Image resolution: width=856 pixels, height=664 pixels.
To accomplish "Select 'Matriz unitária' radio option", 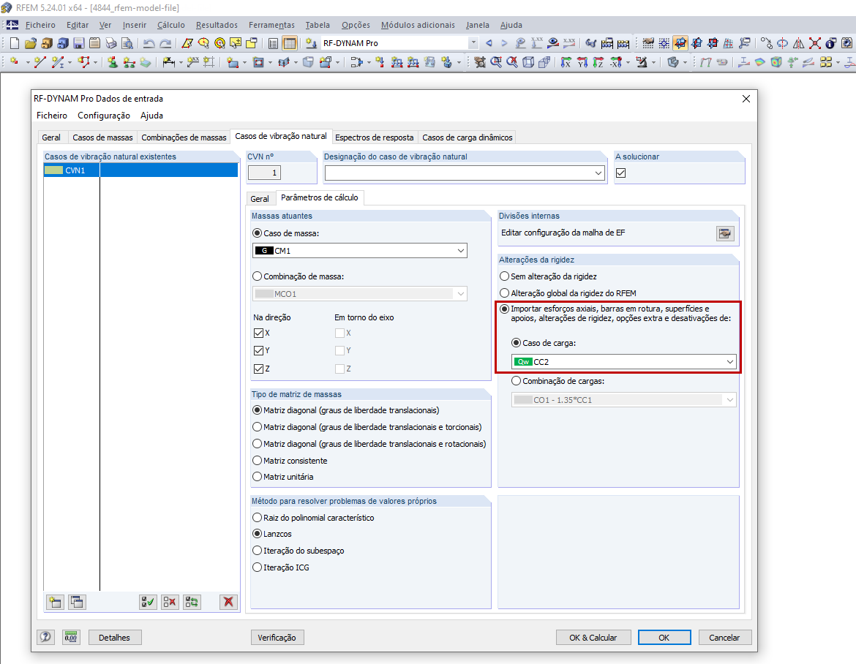I will [257, 476].
